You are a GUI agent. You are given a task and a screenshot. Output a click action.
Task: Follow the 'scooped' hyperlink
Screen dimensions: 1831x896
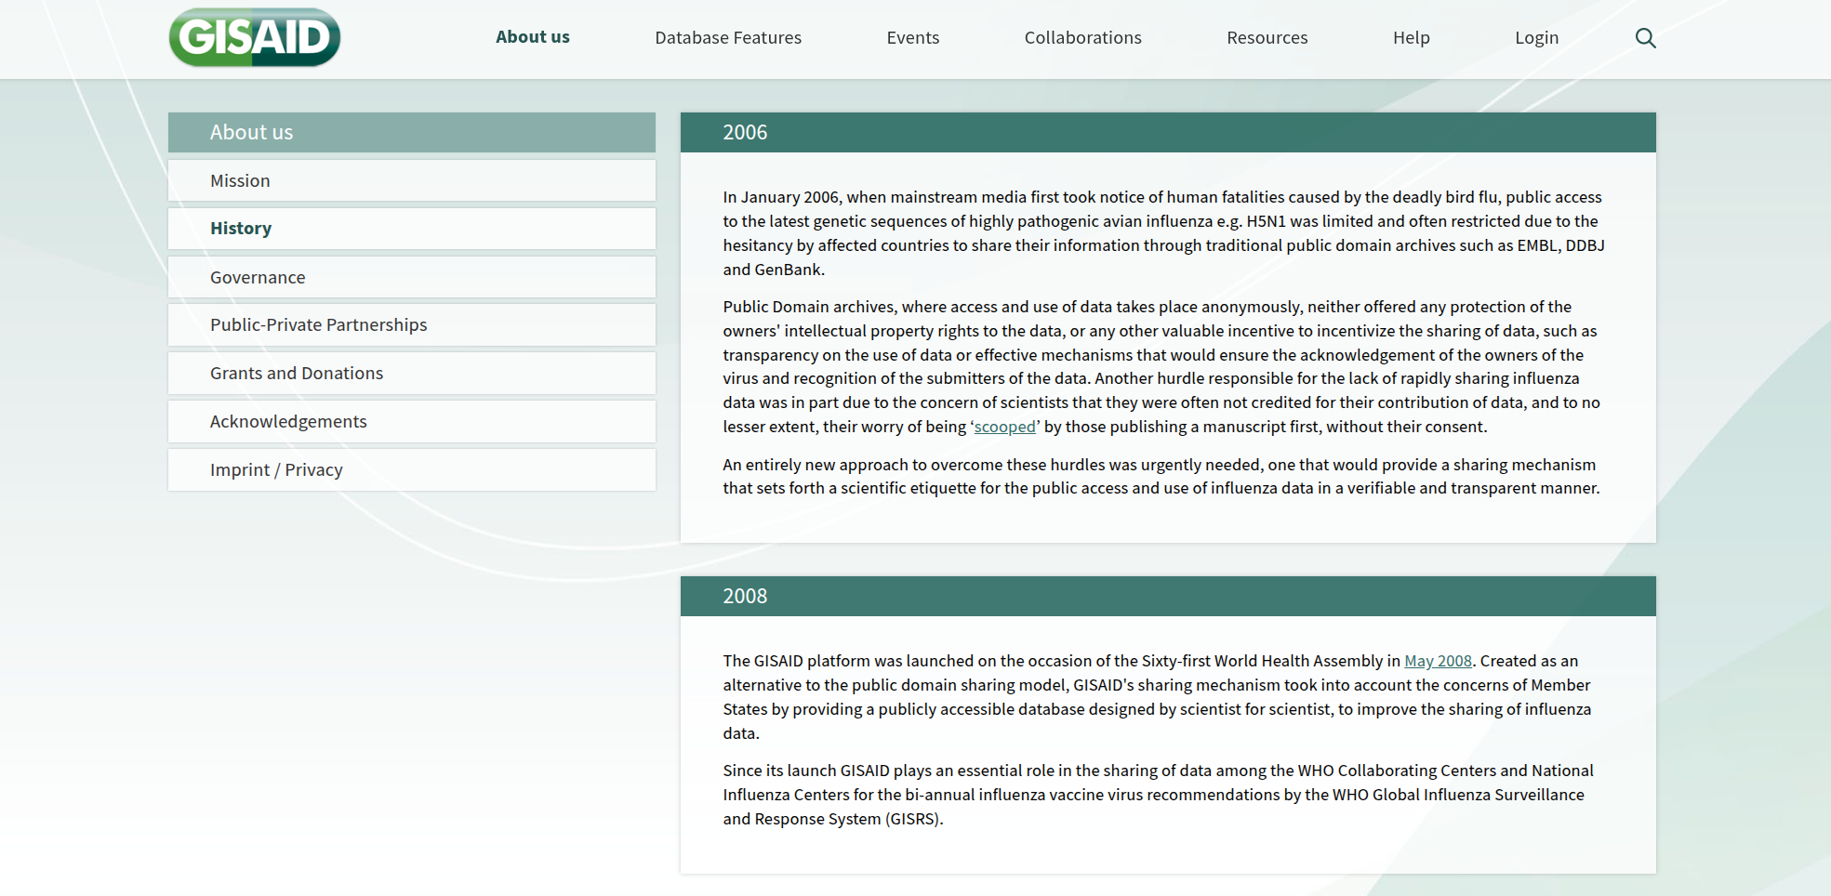(x=1004, y=427)
